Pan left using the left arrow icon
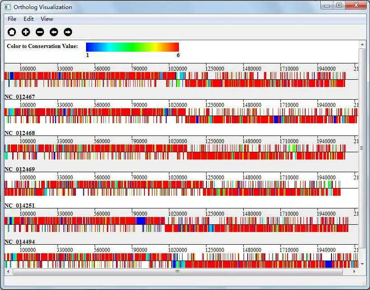This screenshot has height=290, width=370. (54, 32)
